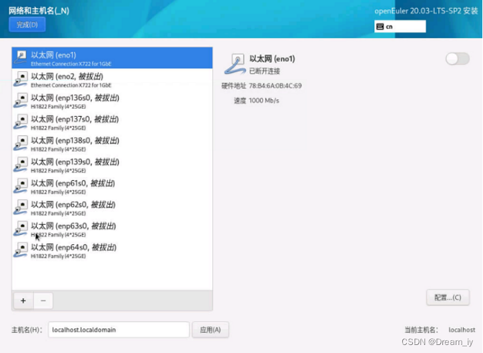
Task: Select 以太网 (enp139s0, 被拔出) row
Action: (x=112, y=164)
